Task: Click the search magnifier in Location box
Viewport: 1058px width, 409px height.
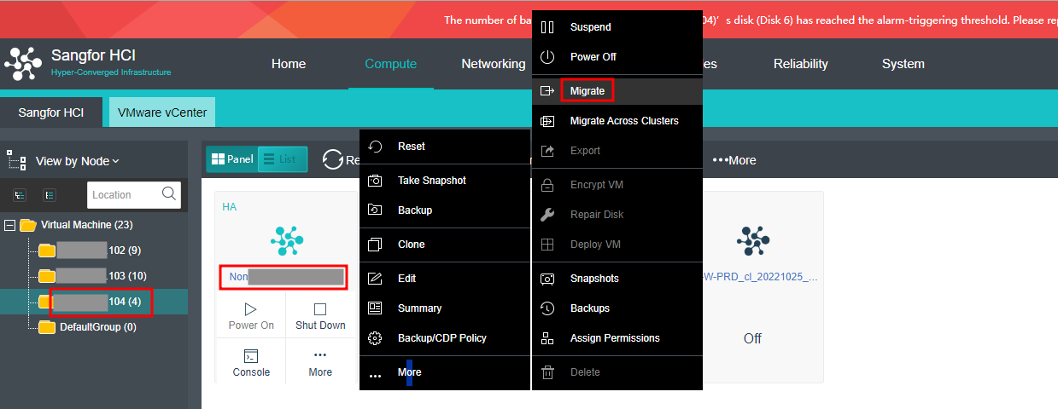Action: (169, 193)
